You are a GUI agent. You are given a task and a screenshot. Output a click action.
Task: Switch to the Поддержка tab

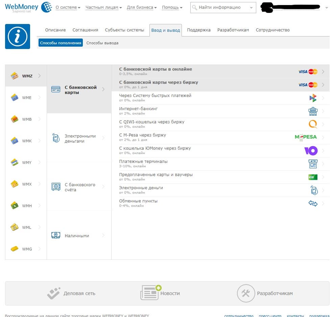pos(199,30)
